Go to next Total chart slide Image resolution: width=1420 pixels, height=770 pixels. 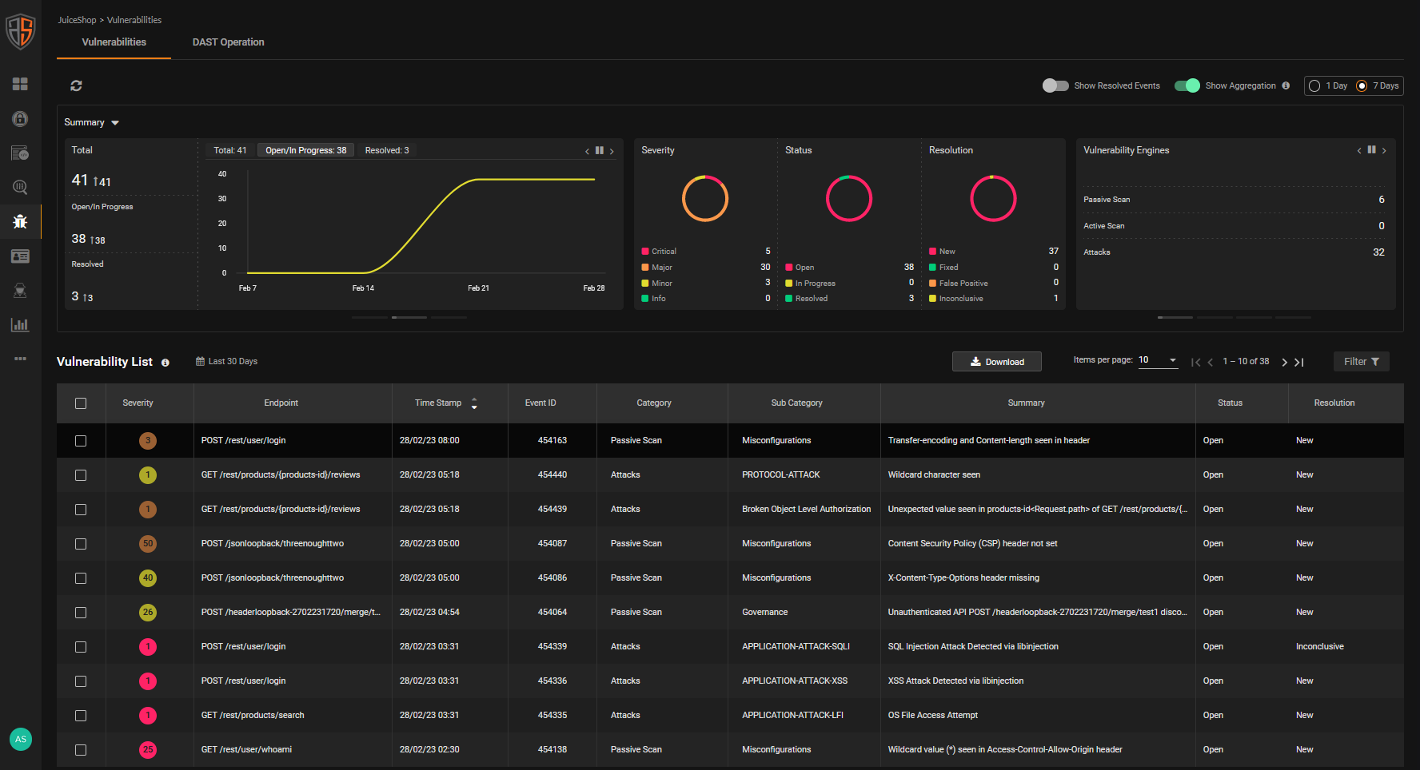pyautogui.click(x=612, y=151)
